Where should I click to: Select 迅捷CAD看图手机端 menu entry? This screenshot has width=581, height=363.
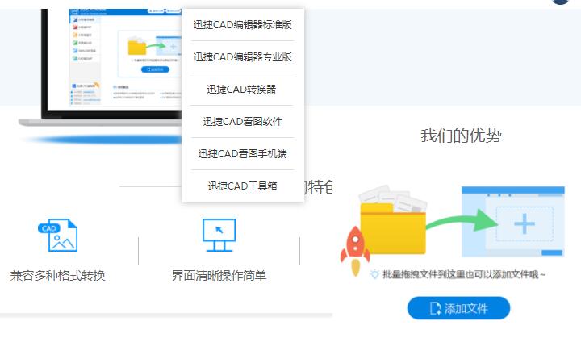pos(243,154)
